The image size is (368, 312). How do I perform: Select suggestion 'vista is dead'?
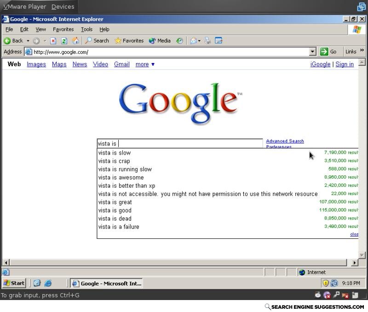pos(228,219)
